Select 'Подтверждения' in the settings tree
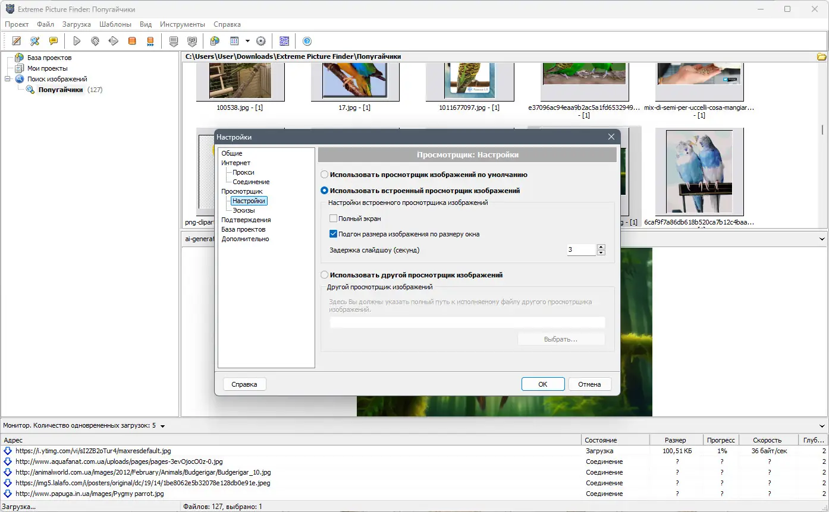This screenshot has width=829, height=512. point(246,220)
